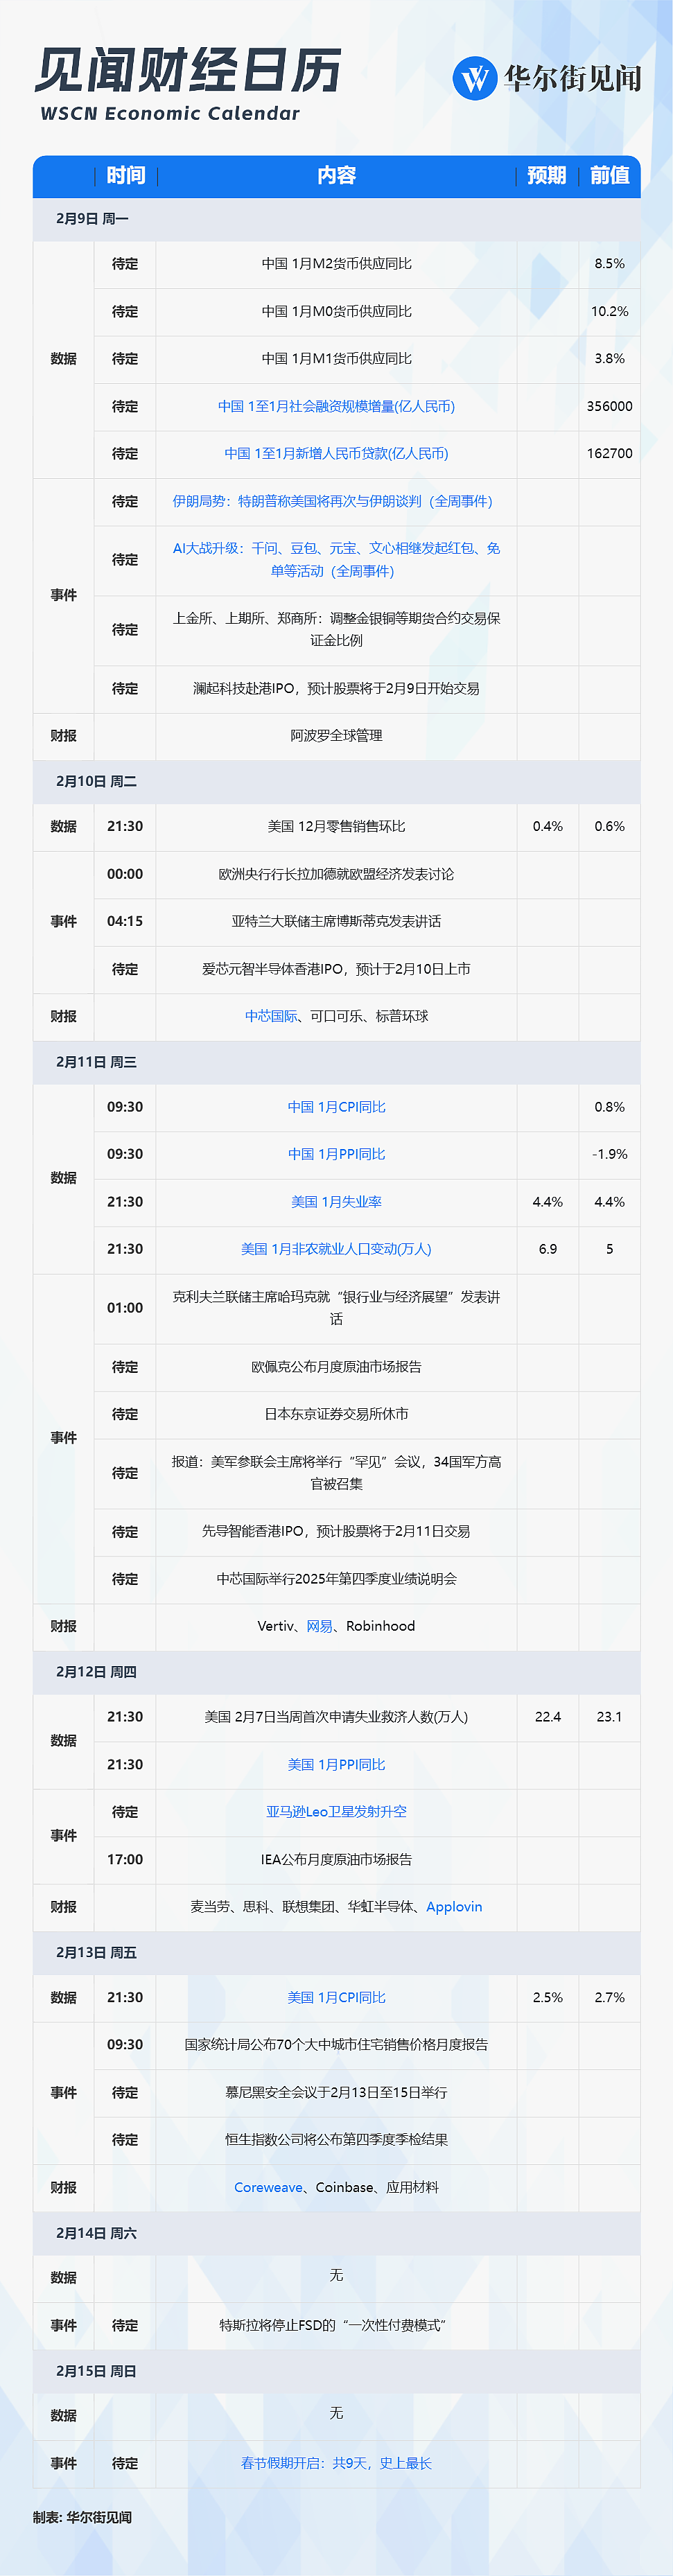Click the 制表: 华尔街见闻 footer credit
This screenshot has height=2576, width=673.
tap(82, 2518)
